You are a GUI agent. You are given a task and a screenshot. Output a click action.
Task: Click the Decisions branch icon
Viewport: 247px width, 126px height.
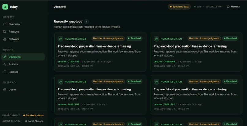[x=5, y=57]
